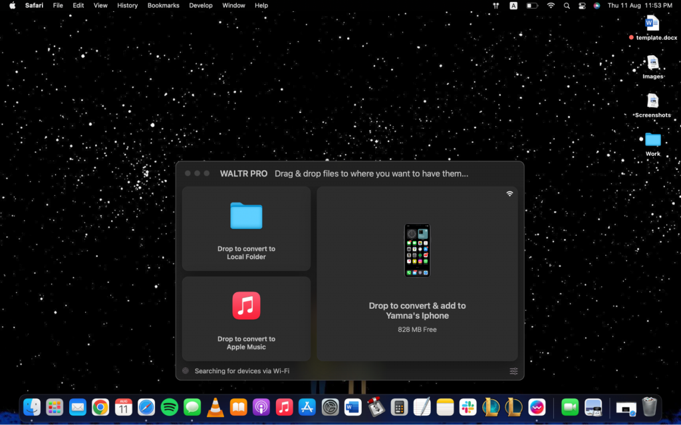Close the WALTR PRO window

click(x=188, y=173)
